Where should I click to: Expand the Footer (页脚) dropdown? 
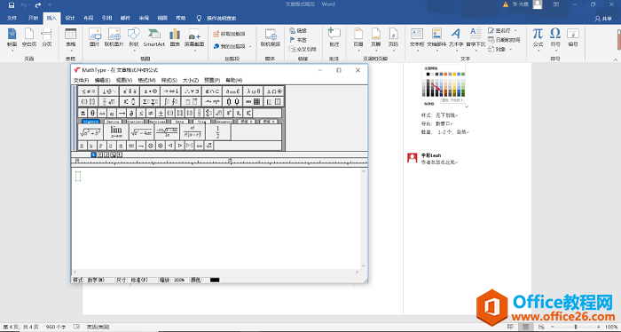click(x=376, y=51)
